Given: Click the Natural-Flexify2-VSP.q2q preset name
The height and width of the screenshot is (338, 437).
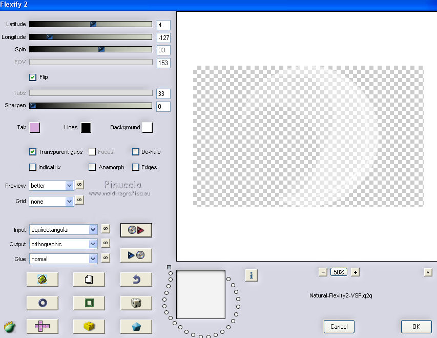Looking at the screenshot, I should [x=341, y=295].
